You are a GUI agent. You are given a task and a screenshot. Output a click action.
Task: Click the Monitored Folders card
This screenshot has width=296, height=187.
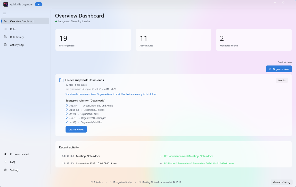click(254, 40)
